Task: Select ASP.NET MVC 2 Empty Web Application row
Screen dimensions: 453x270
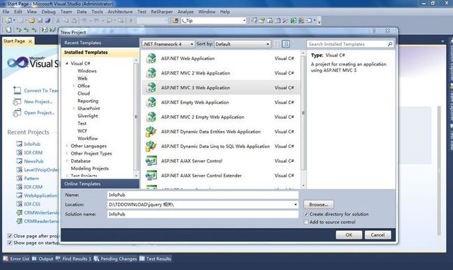Action: tap(222, 117)
